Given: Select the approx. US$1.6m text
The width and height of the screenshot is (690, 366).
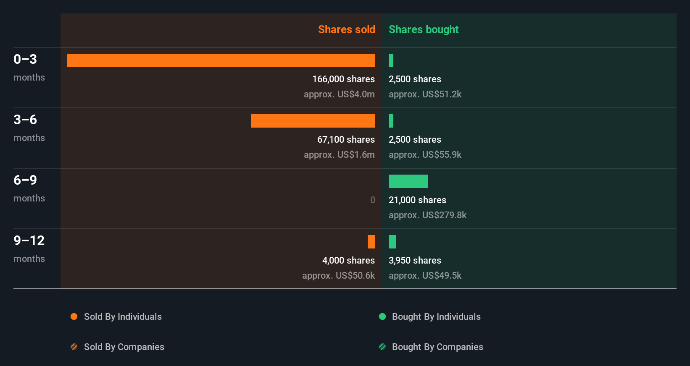Looking at the screenshot, I should [x=339, y=154].
